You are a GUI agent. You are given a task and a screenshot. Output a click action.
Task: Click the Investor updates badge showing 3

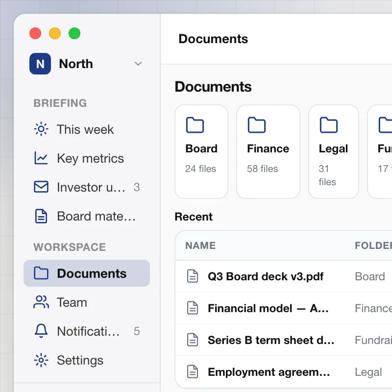pos(137,187)
